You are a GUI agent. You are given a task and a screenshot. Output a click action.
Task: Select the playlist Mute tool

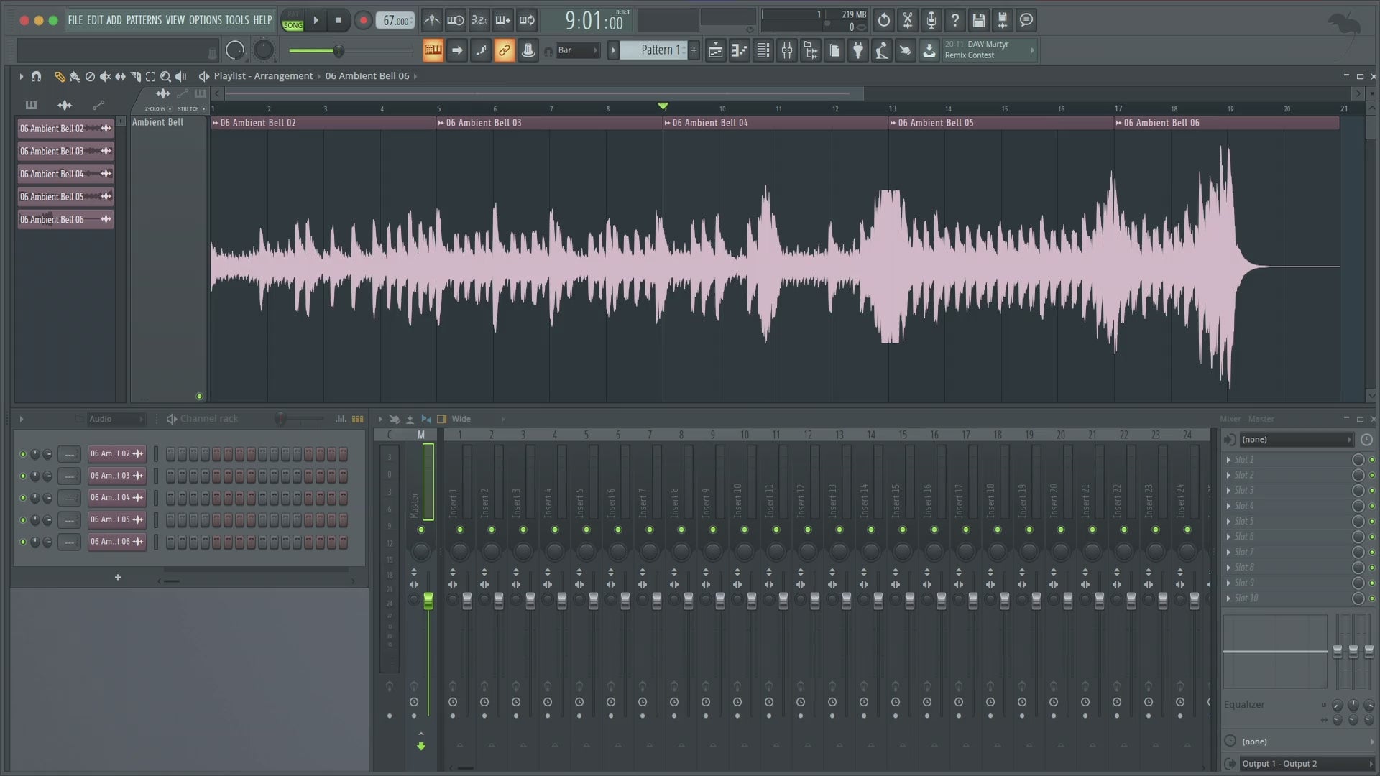click(x=105, y=76)
